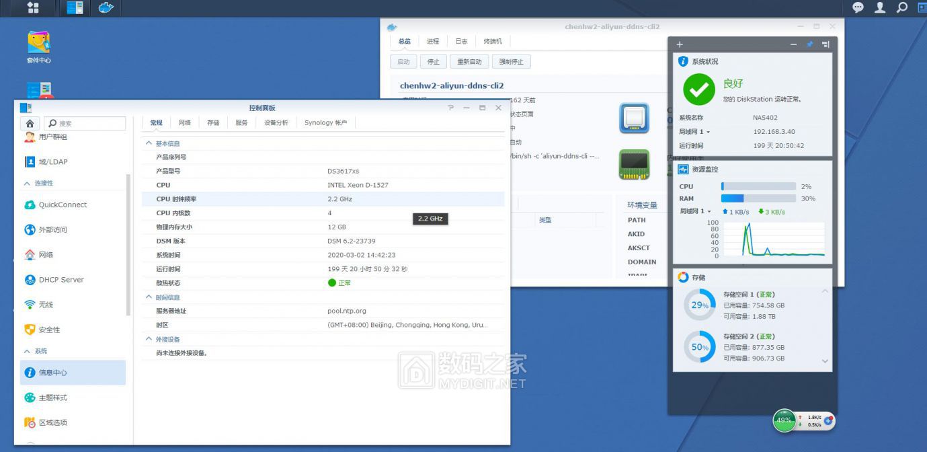927x452 pixels.
Task: Click the Control Panel home icon
Action: pos(30,124)
